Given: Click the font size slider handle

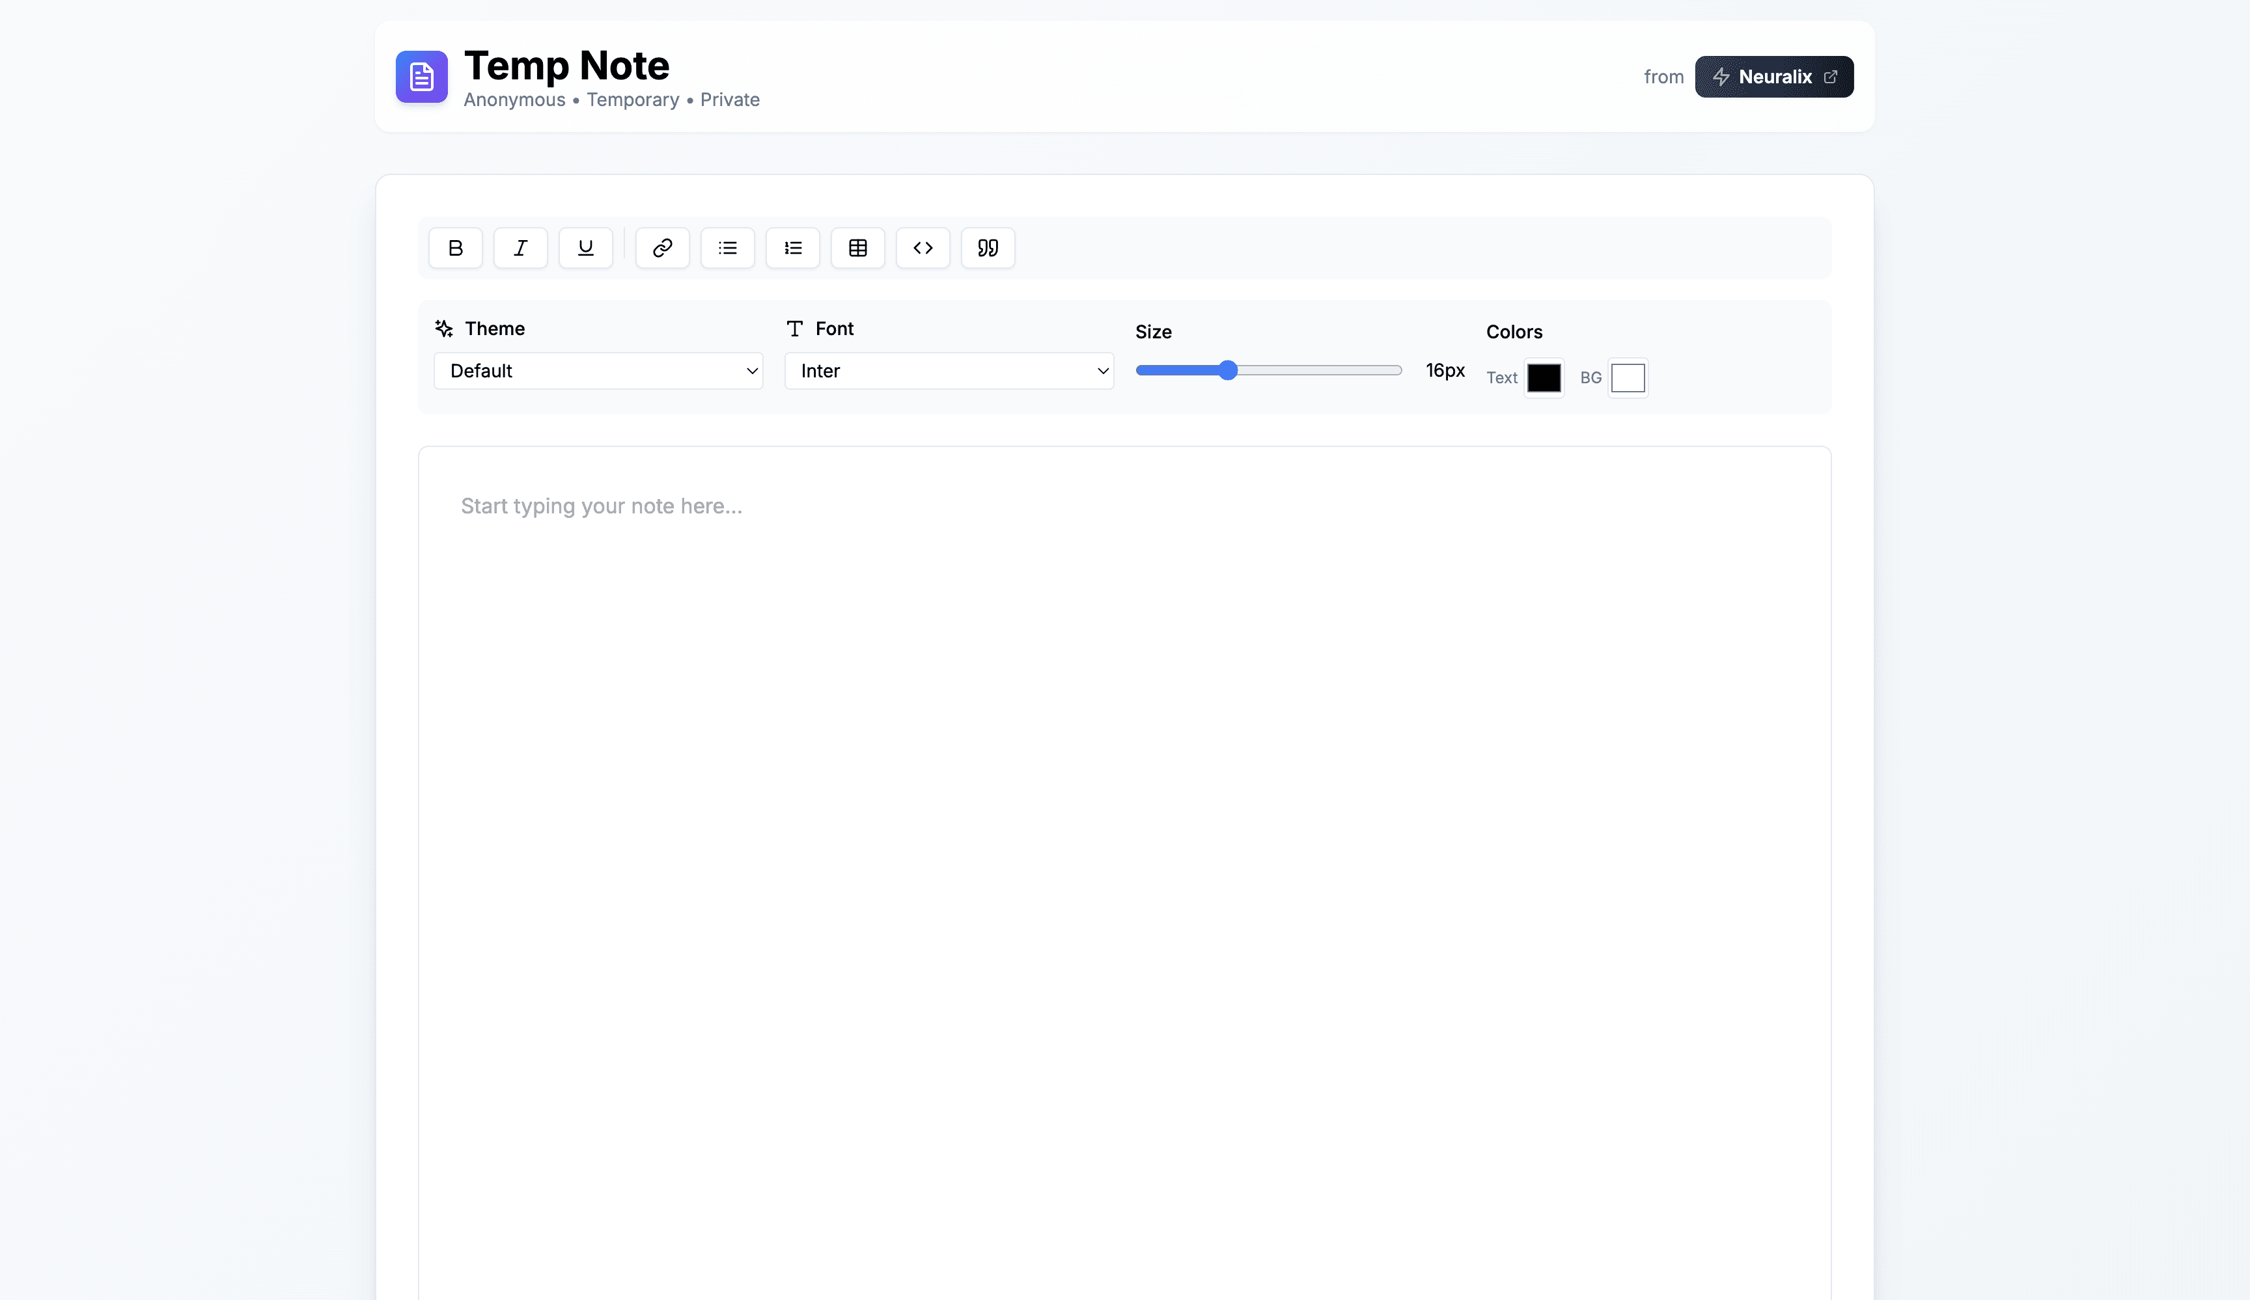Looking at the screenshot, I should click(x=1229, y=370).
